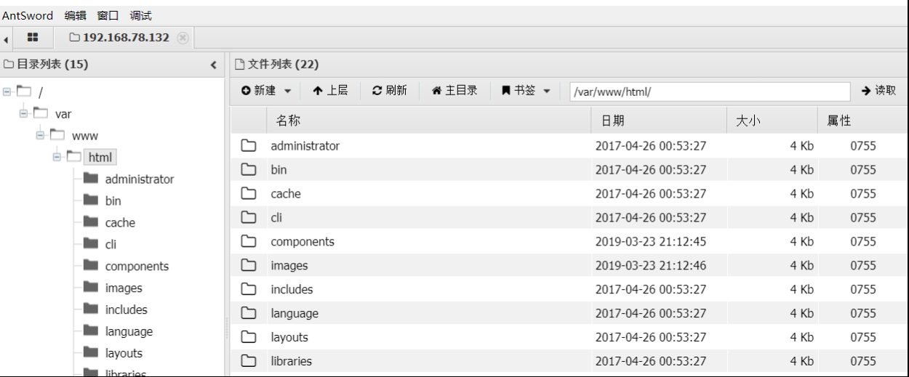The height and width of the screenshot is (377, 909).
Task: Go up one level with 上层
Action: coord(330,91)
